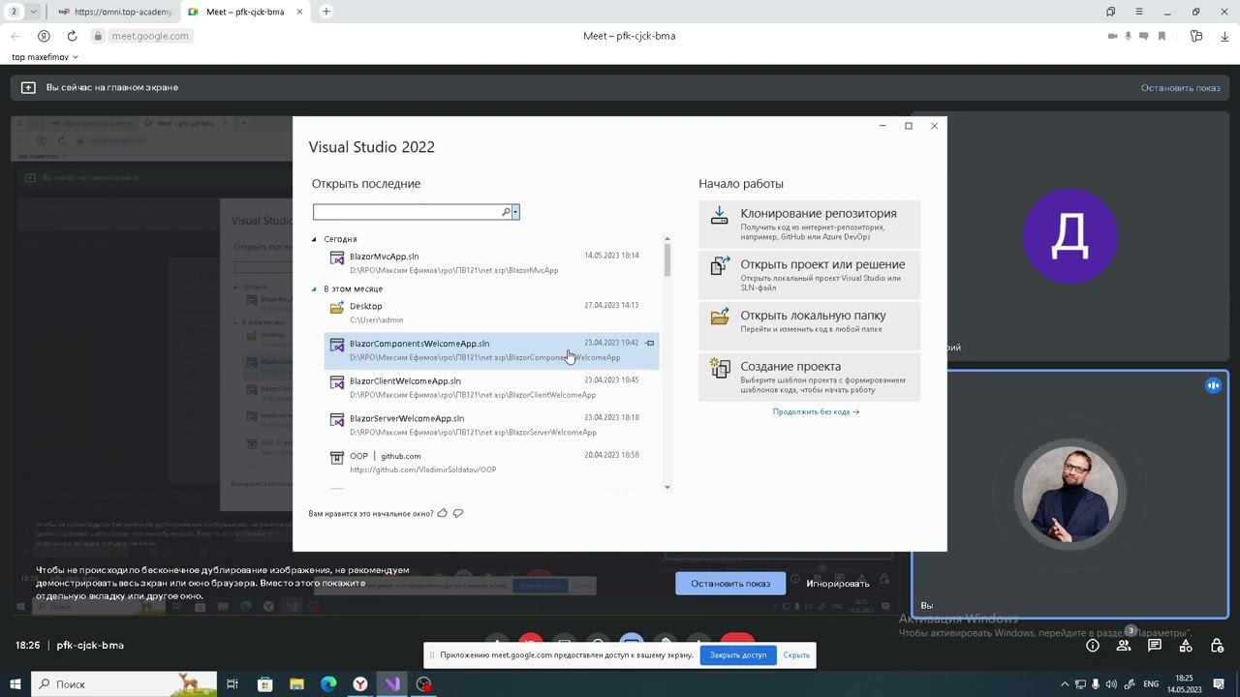Viewport: 1240px width, 697px height.
Task: Click the BlazorClientWelcomeApp.sln solution icon
Action: tap(337, 382)
